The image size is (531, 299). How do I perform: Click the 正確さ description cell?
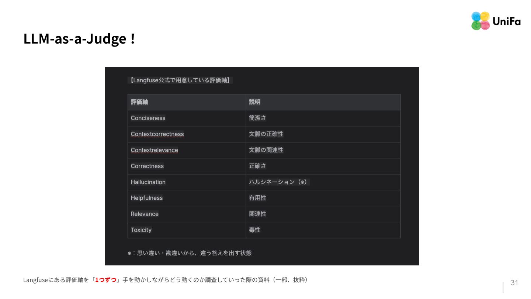coord(323,166)
